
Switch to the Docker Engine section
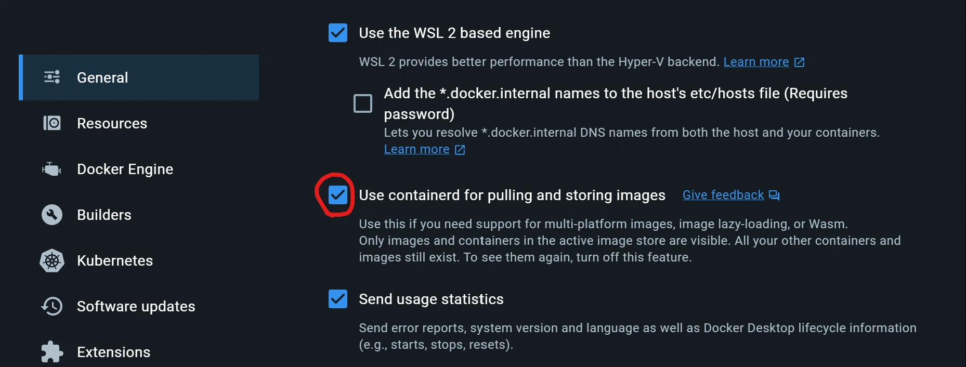125,169
